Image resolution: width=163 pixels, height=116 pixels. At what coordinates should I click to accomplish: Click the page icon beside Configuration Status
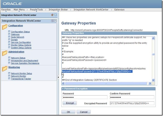coord(9,31)
